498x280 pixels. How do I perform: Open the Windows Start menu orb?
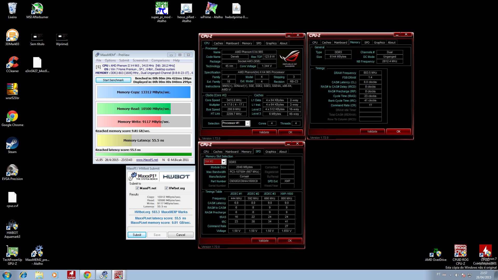click(7, 275)
